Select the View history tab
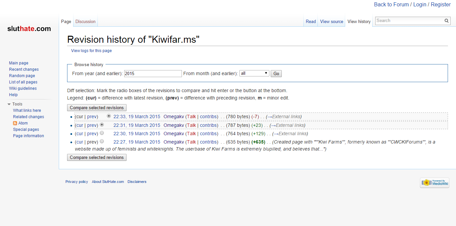 point(359,21)
